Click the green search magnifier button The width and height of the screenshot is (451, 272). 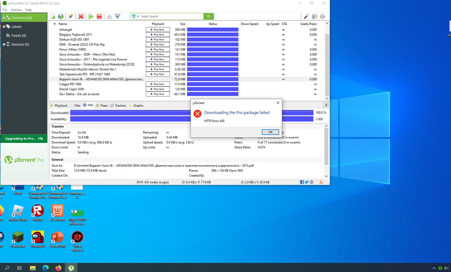[209, 16]
